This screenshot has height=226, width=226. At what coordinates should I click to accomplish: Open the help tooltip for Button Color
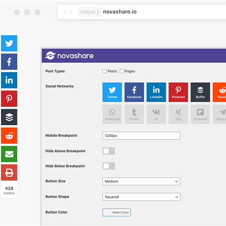98,212
